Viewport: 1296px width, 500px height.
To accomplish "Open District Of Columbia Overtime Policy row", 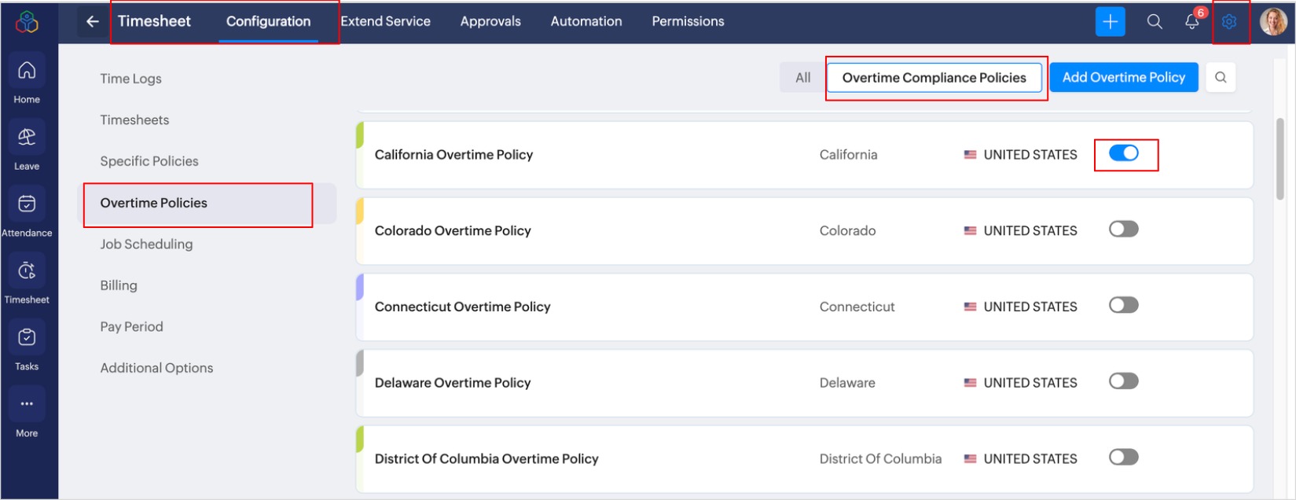I will [805, 459].
